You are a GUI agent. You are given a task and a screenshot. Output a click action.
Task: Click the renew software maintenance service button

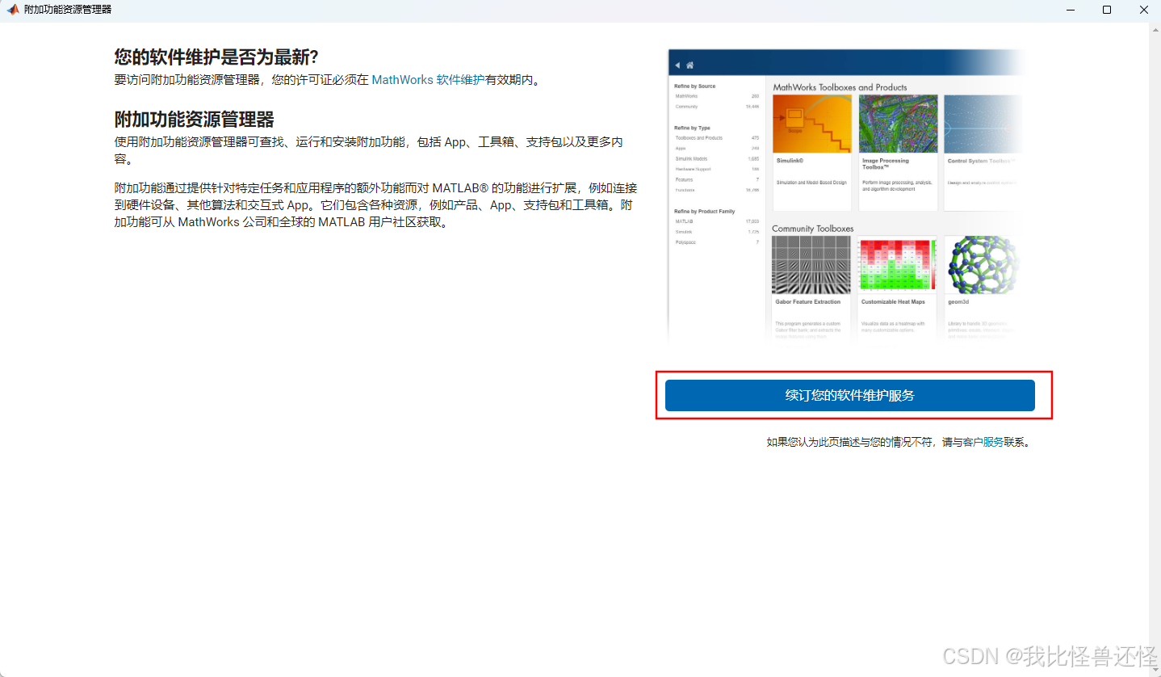tap(849, 395)
